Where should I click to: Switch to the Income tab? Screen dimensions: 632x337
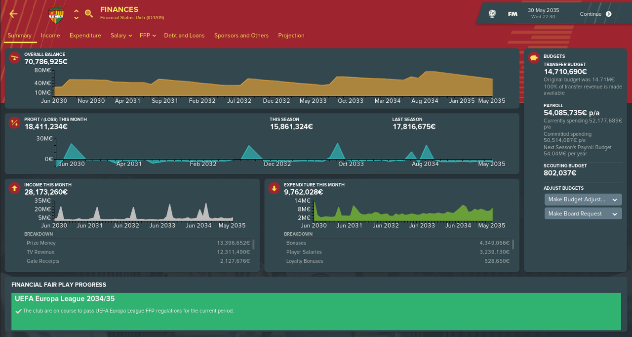(50, 36)
